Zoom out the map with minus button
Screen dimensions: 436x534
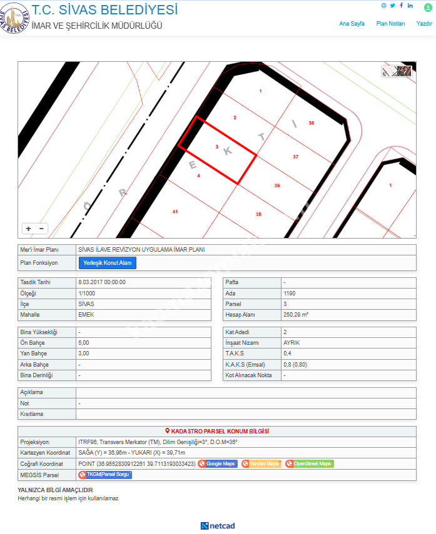coord(41,229)
